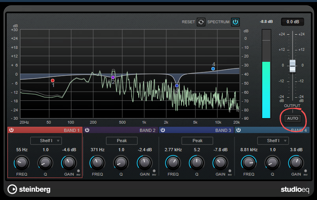Select the red band 1 EQ point
The height and width of the screenshot is (200, 317).
pyautogui.click(x=53, y=80)
